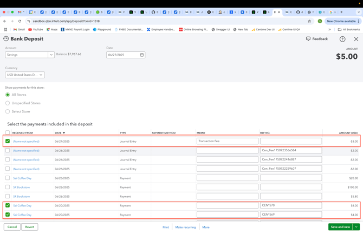Sort by the Amount (USD) column header

[x=348, y=133]
